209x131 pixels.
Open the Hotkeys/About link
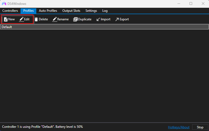[179, 127]
